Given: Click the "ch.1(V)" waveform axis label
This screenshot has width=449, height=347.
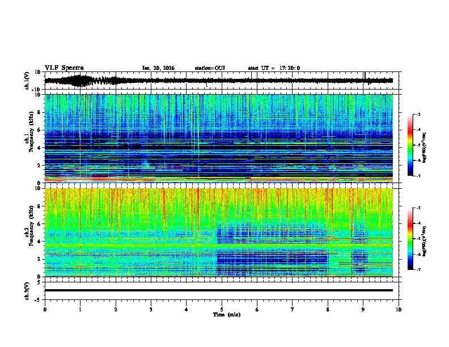Looking at the screenshot, I should (27, 81).
